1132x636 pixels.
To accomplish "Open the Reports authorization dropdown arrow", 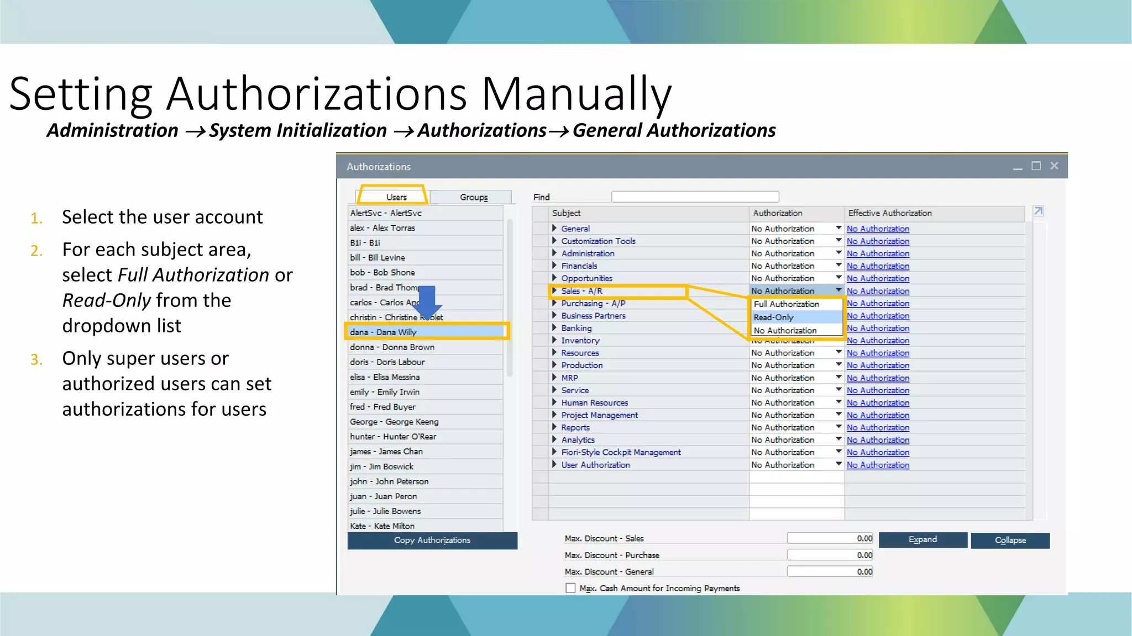I will 838,427.
